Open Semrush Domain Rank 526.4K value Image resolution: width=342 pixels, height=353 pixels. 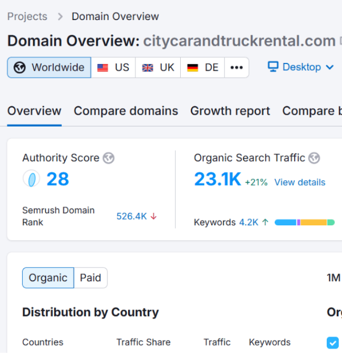click(131, 216)
